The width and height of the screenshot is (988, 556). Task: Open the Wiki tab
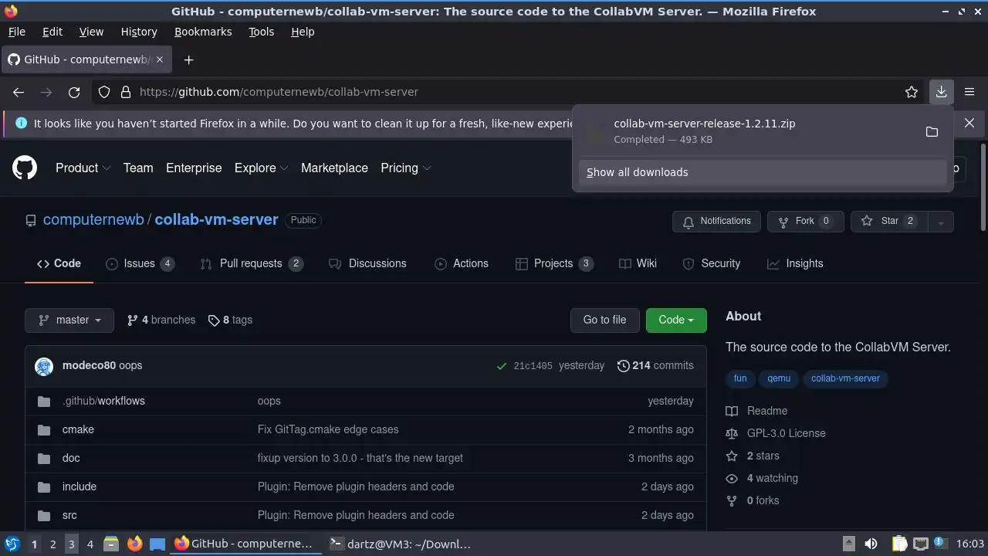[638, 263]
